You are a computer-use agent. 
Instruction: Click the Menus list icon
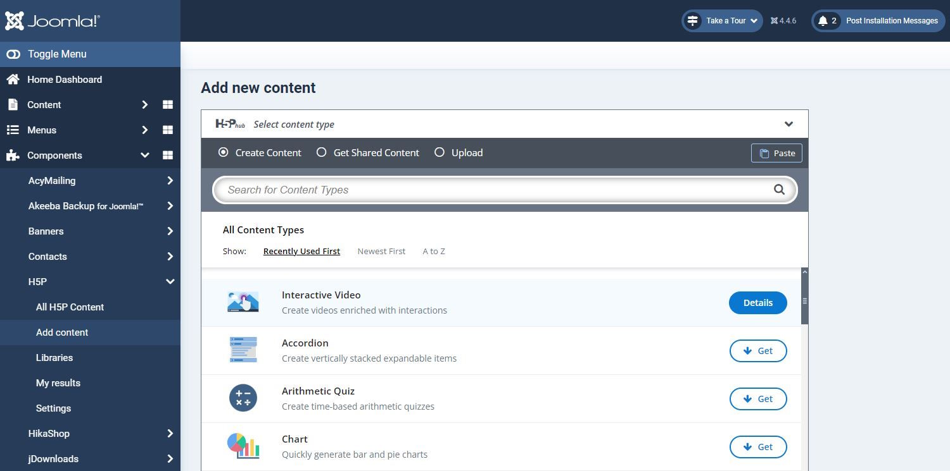click(13, 130)
